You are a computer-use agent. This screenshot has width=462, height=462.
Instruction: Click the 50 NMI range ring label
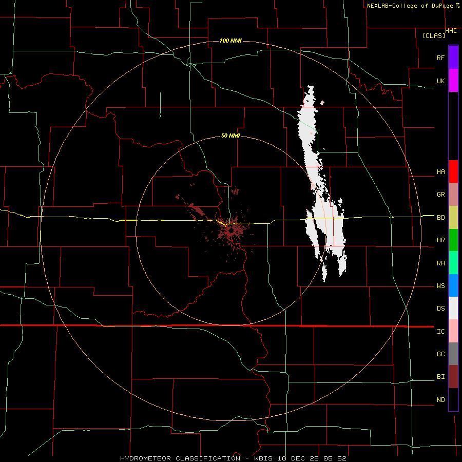click(x=230, y=136)
